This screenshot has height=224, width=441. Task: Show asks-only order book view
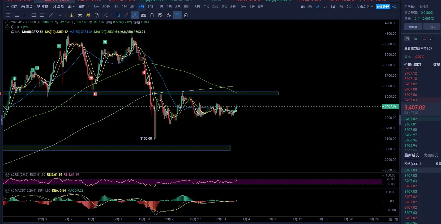pos(424,38)
